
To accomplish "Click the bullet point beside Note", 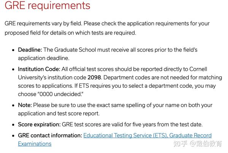I will 13,105.
